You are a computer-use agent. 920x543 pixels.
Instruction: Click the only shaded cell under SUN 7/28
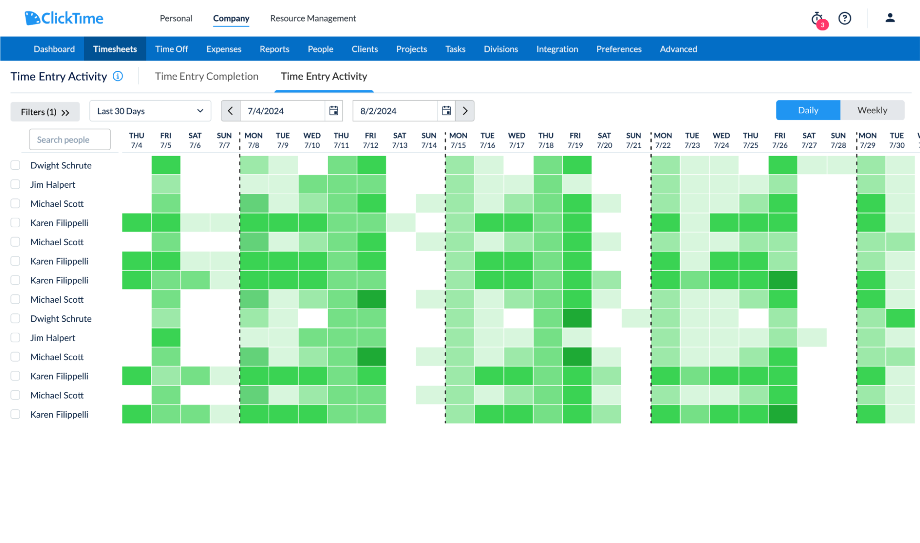(841, 165)
